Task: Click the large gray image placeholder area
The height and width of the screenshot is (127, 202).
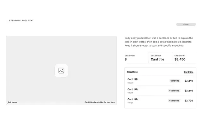Action: coord(61,71)
